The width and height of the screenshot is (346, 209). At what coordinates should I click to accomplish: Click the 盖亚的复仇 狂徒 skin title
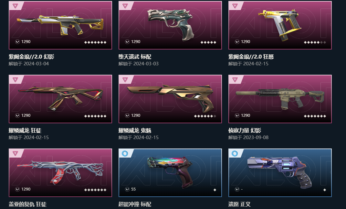pyautogui.click(x=27, y=204)
